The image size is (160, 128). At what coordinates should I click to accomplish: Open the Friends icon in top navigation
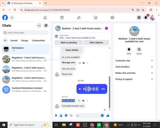[x=79, y=18]
